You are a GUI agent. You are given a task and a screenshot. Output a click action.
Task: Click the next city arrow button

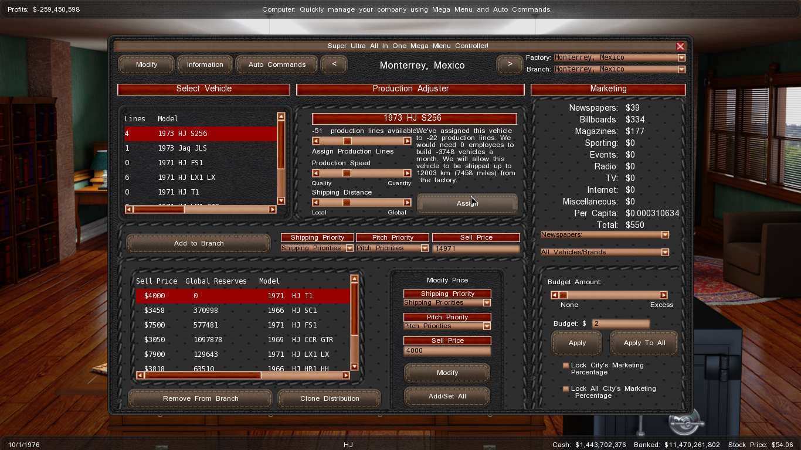(510, 64)
